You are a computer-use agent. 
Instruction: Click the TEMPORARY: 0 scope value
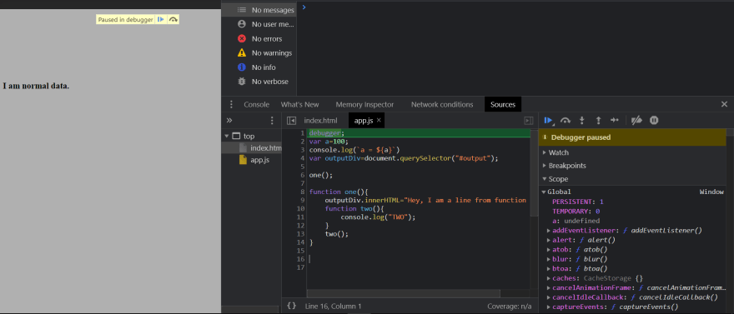coord(576,212)
